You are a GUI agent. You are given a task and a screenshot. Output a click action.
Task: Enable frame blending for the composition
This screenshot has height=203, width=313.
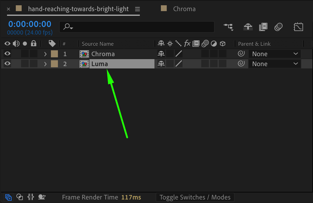[263, 27]
